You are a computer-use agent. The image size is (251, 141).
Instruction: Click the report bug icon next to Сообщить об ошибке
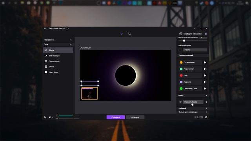[181, 34]
